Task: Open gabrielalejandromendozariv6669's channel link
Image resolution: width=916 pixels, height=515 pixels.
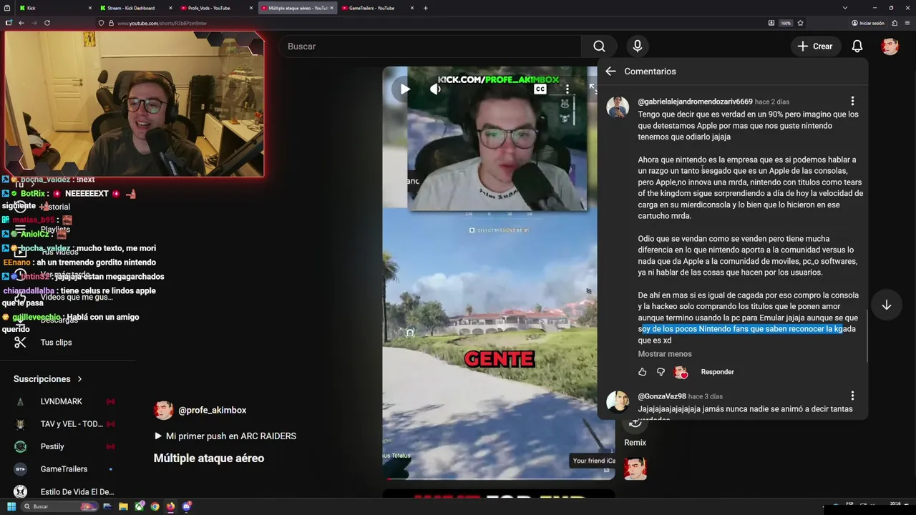Action: (x=695, y=102)
